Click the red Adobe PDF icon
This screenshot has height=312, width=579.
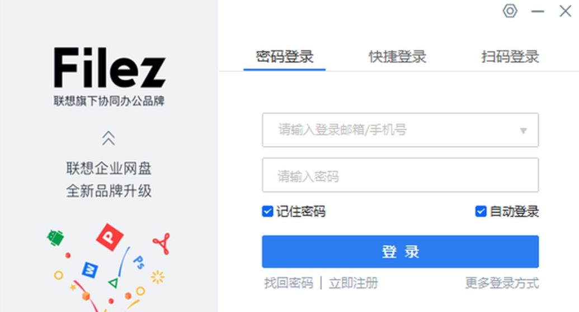pyautogui.click(x=162, y=243)
